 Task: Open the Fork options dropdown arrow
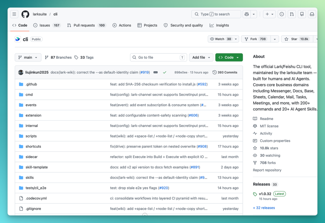275,39
